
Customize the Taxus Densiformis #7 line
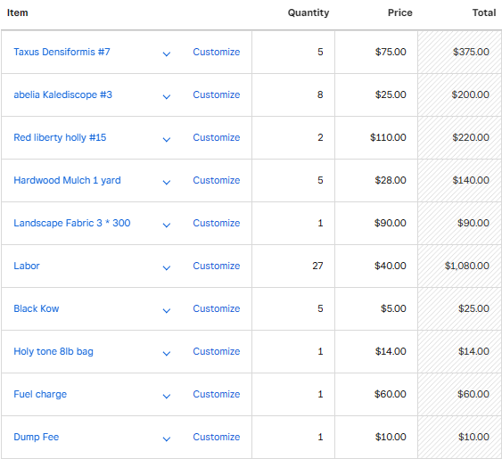tap(217, 52)
